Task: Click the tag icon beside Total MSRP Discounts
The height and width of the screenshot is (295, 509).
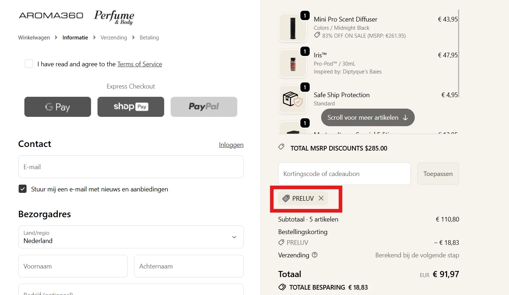Action: tap(281, 147)
